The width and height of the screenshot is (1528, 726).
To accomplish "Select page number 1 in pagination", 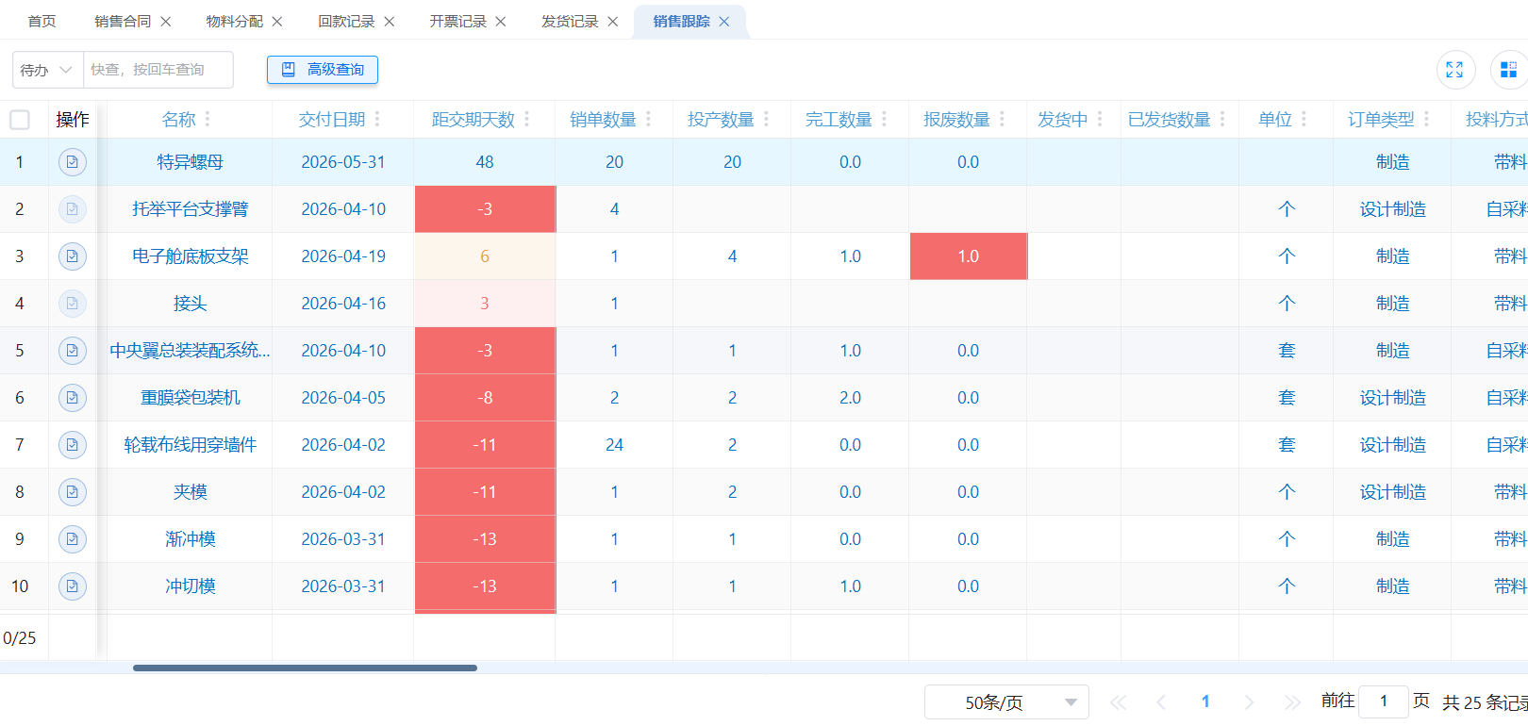I will point(1205,701).
